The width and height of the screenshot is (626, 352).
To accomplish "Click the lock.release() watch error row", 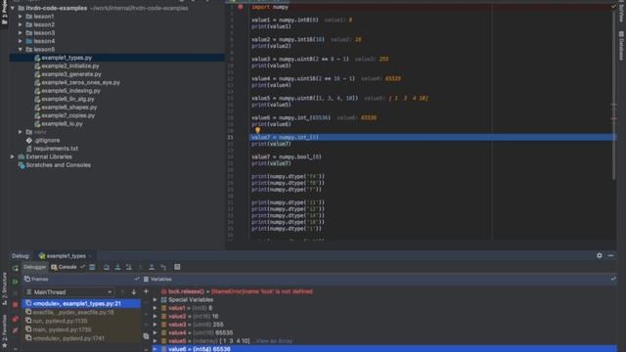I will point(383,291).
